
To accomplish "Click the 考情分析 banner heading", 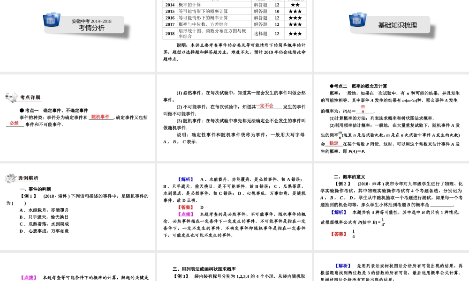I will pyautogui.click(x=91, y=28).
